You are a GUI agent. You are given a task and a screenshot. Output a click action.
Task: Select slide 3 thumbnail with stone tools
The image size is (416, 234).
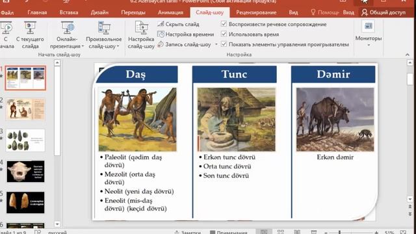pos(25,140)
